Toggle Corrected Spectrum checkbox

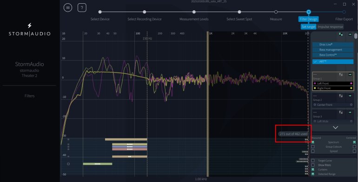click(354, 142)
